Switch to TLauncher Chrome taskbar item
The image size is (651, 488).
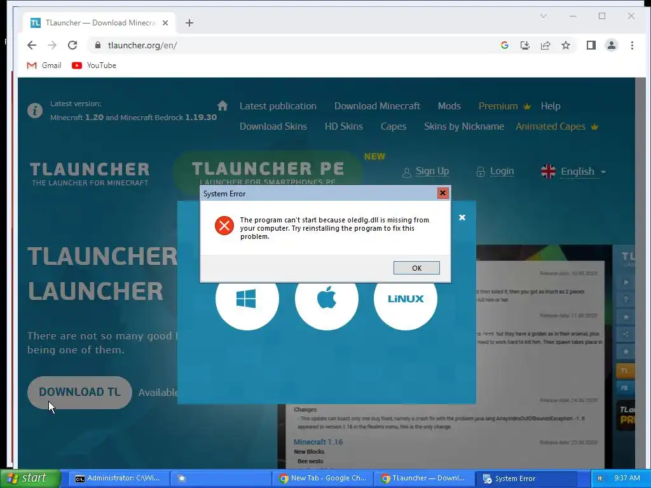click(x=424, y=478)
